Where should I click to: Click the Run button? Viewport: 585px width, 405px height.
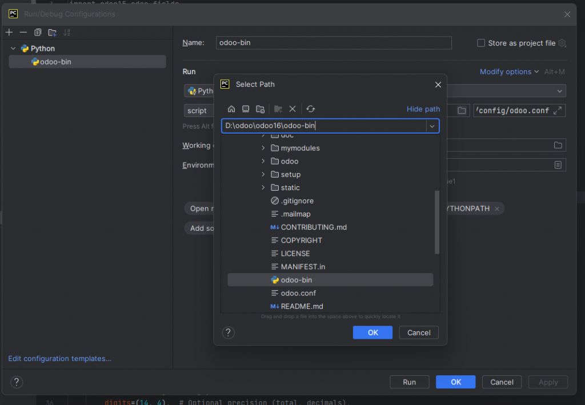click(409, 382)
